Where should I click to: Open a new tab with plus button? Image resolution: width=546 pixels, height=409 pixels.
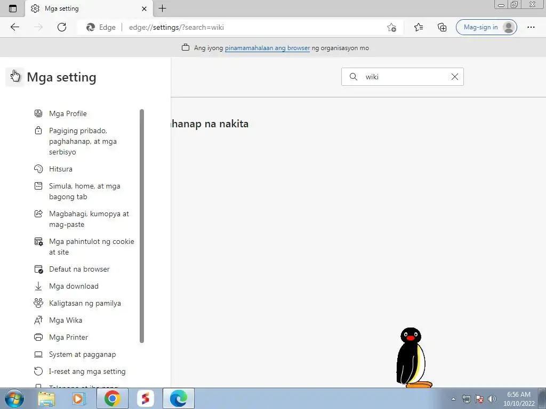[x=162, y=9]
